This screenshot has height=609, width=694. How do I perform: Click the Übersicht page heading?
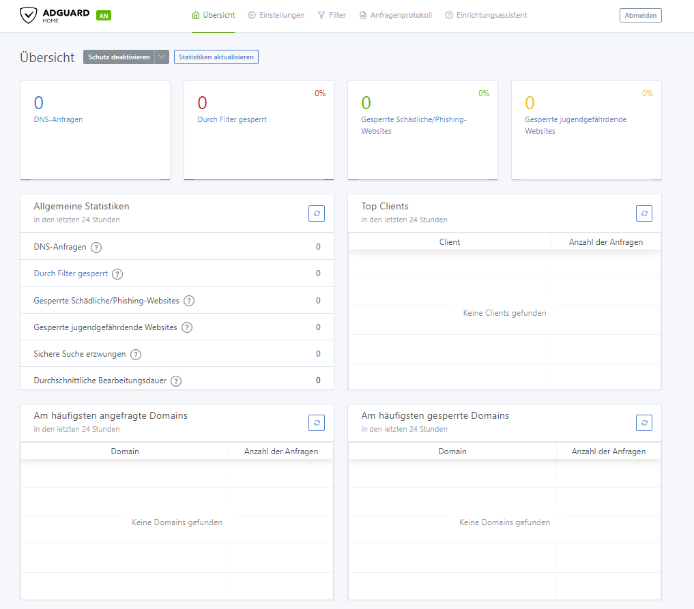[x=47, y=57]
